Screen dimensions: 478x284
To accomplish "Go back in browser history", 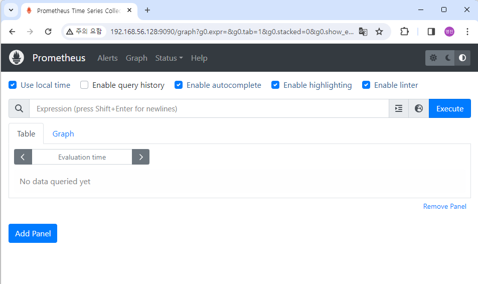I will pos(12,32).
